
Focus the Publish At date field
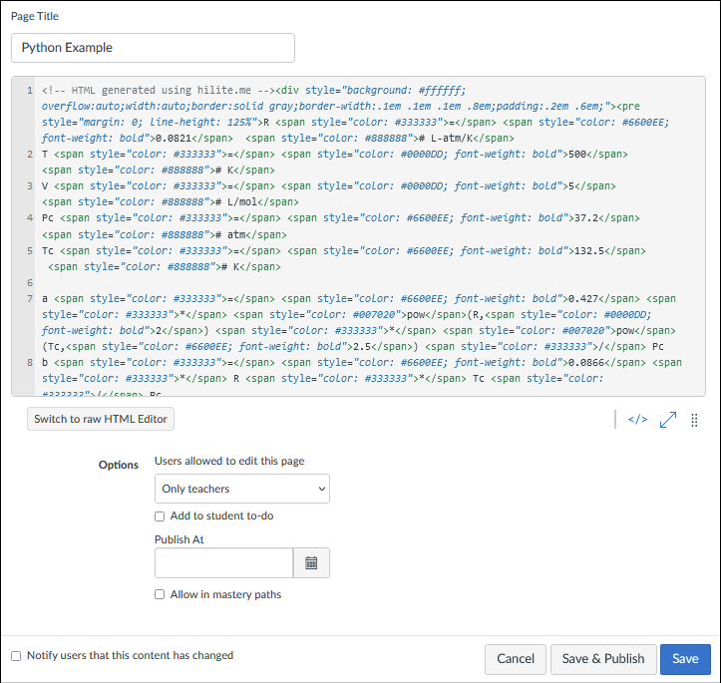[x=224, y=563]
